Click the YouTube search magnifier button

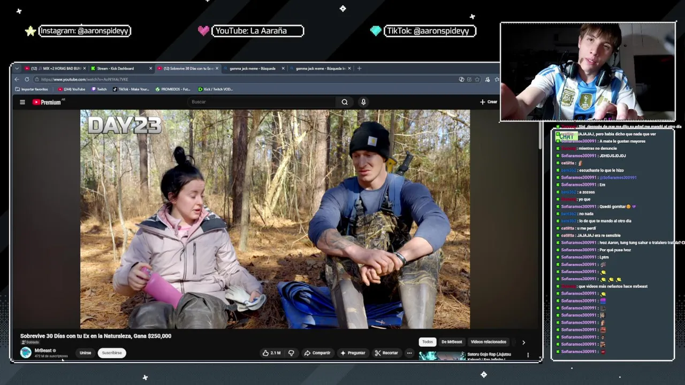point(345,102)
